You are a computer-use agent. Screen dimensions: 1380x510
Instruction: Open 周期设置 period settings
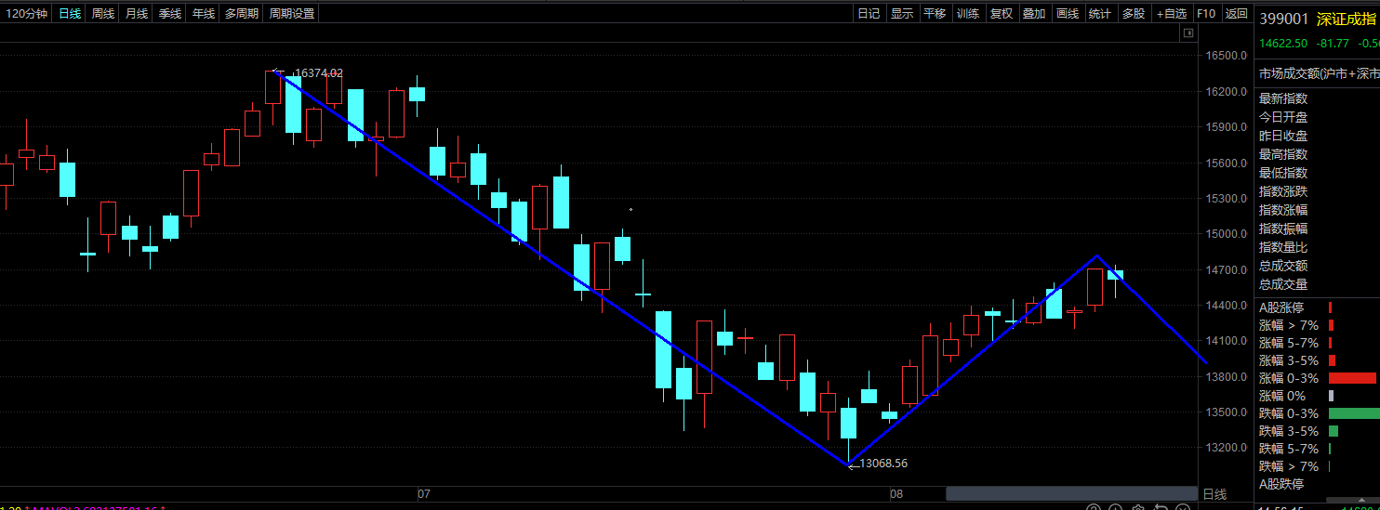292,13
